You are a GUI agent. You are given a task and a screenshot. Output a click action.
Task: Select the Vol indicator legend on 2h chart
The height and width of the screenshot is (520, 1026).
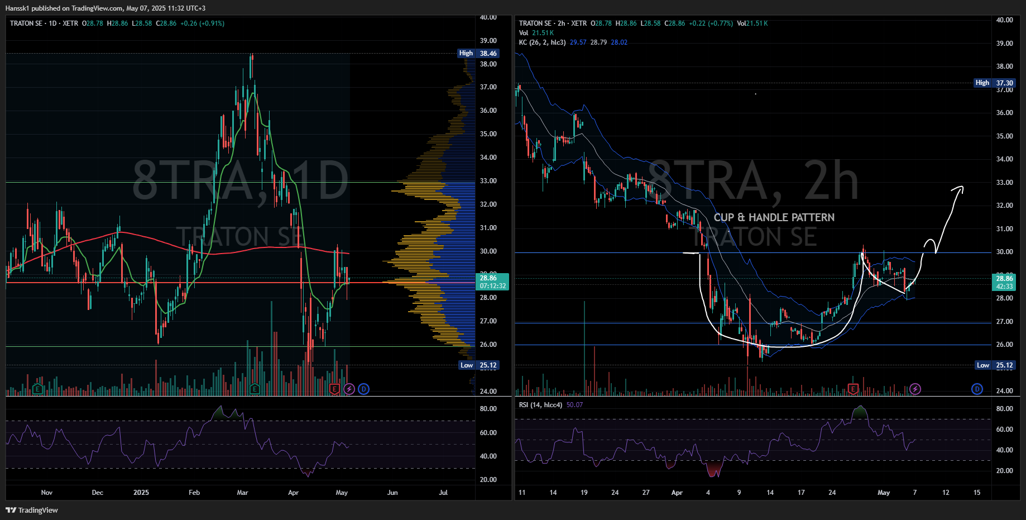coord(524,33)
